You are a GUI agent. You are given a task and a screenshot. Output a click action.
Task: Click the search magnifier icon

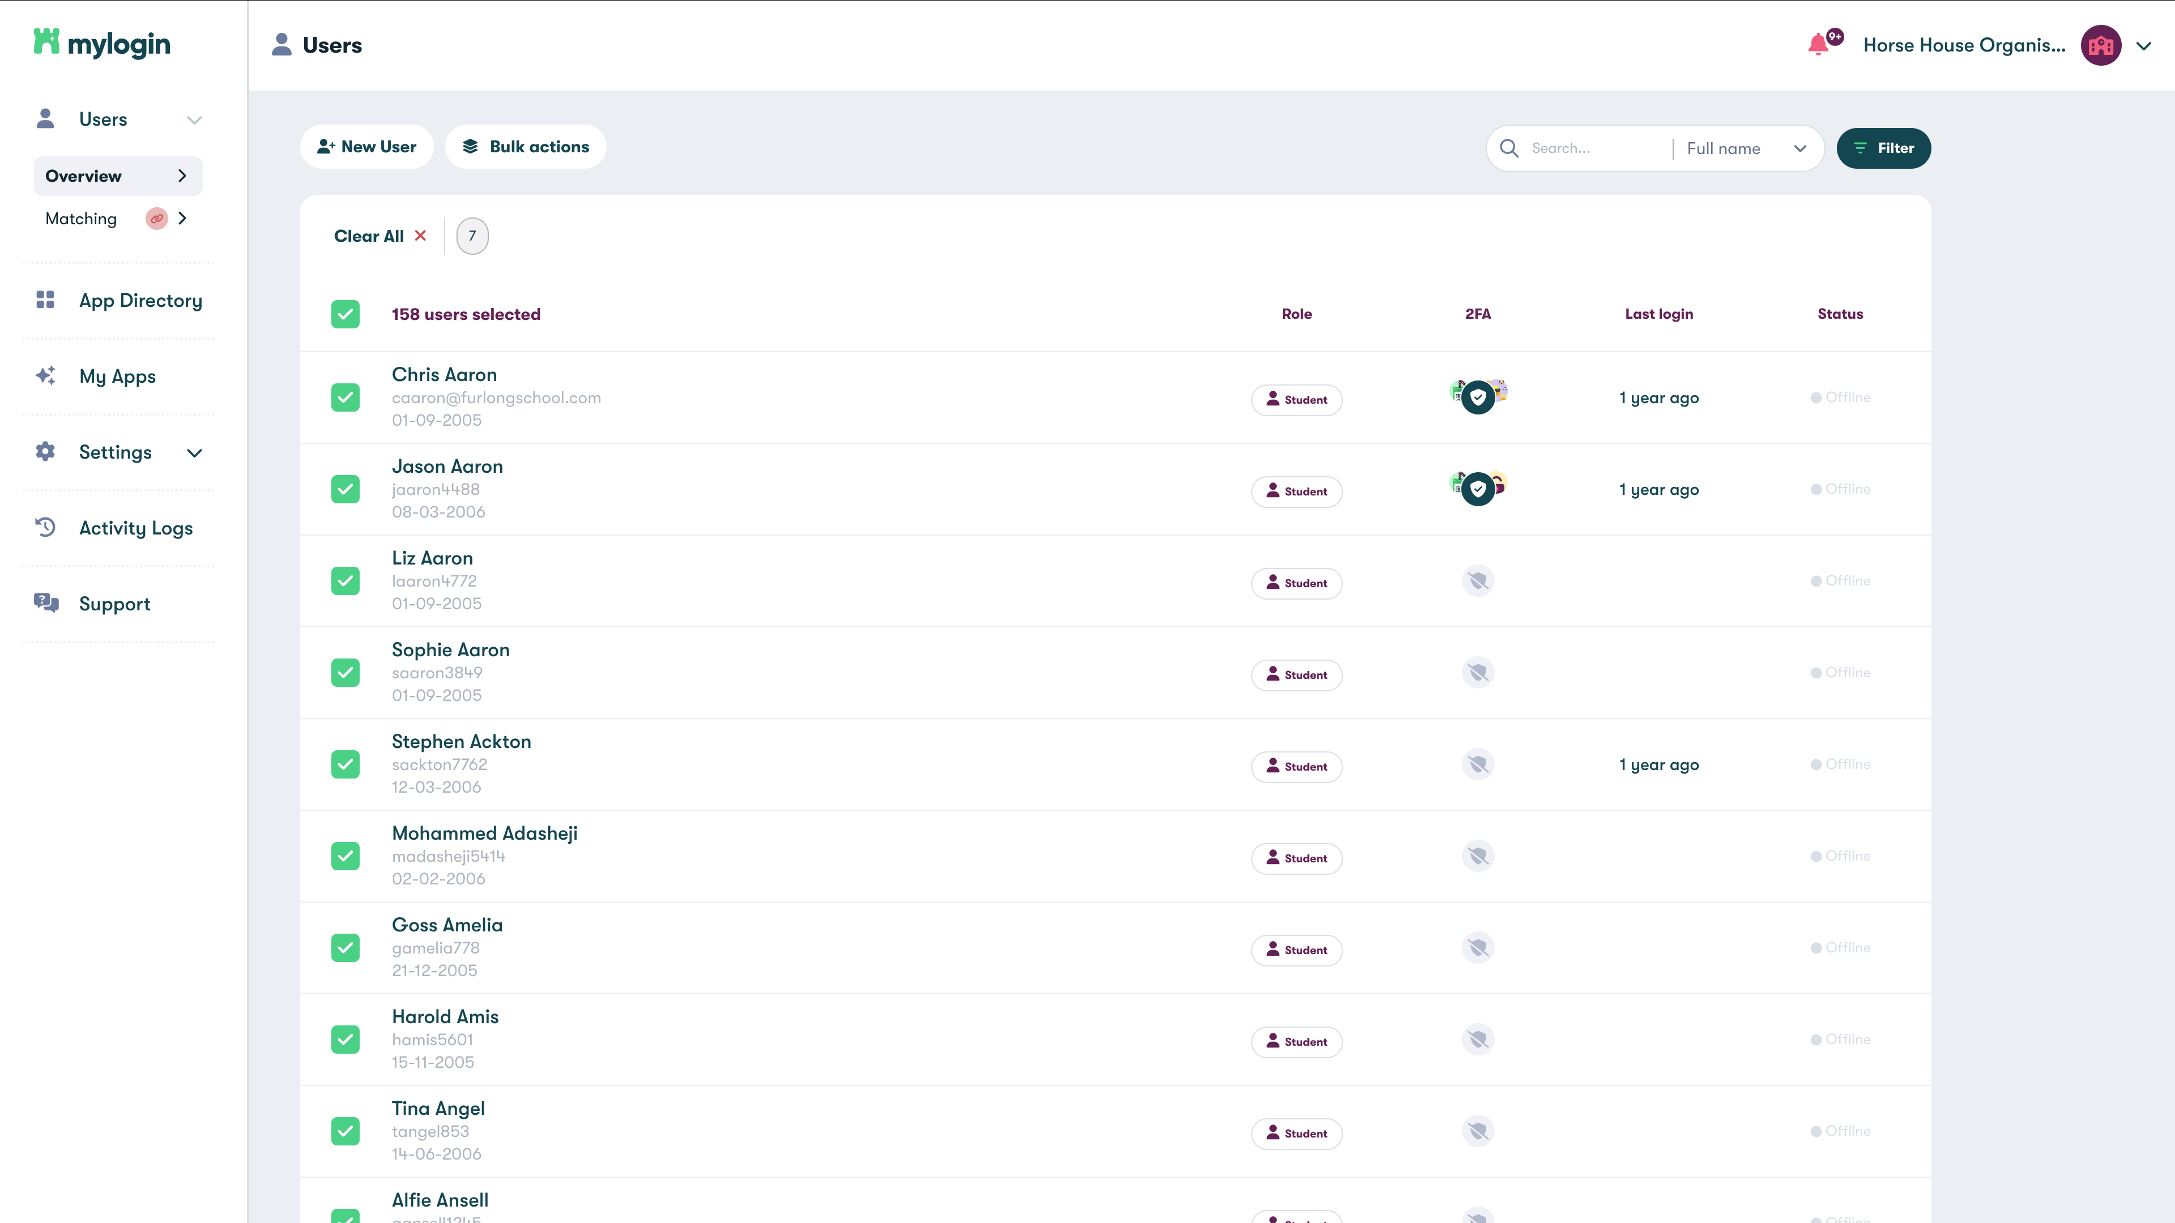click(x=1509, y=148)
